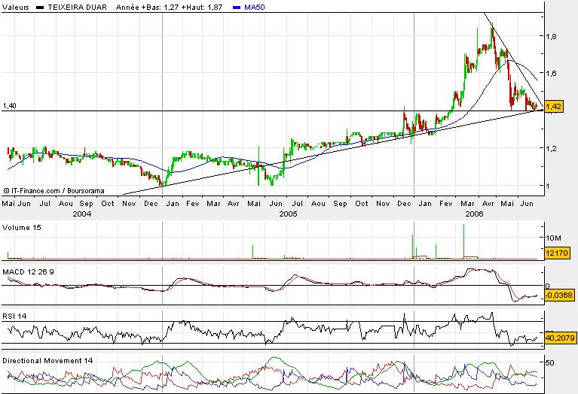Click the blue MA50 legend swatch

(x=237, y=8)
